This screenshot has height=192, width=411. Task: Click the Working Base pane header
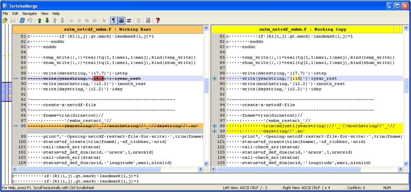click(x=107, y=29)
